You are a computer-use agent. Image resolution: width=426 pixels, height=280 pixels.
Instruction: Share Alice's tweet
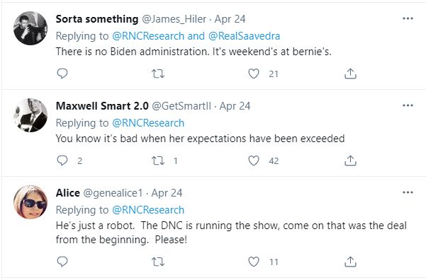pos(350,262)
